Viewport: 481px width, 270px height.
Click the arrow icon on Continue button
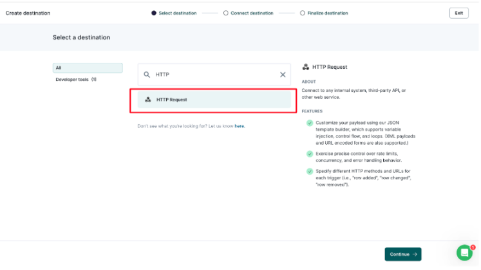415,255
